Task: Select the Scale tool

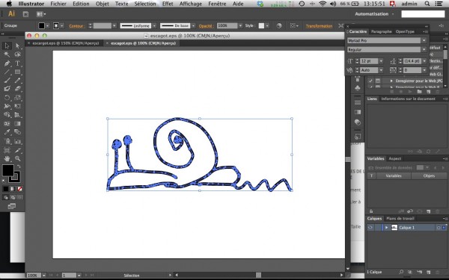Action: (x=18, y=97)
